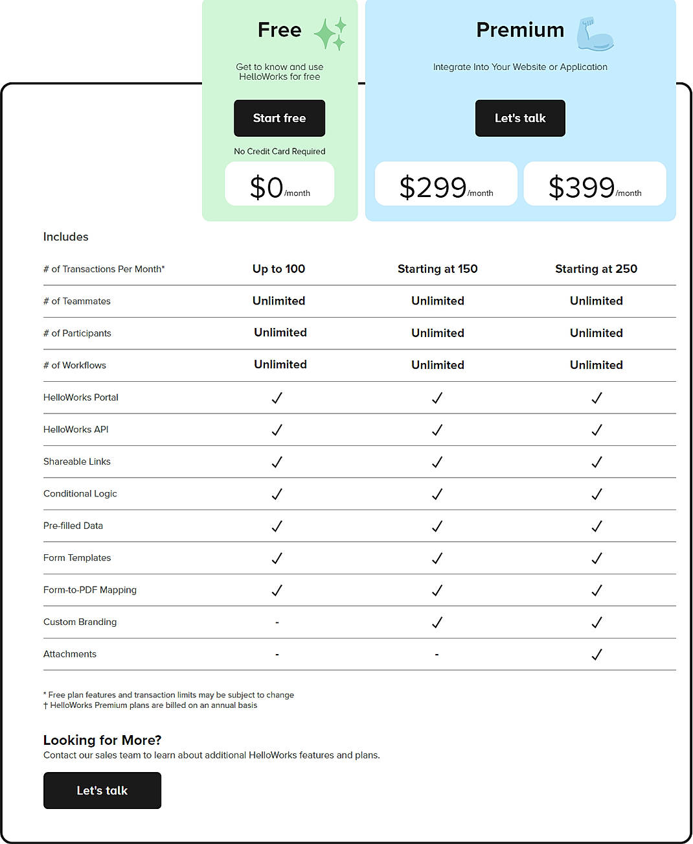The image size is (693, 844).
Task: Click the Attachments checkmark in the $399 column
Action: 596,654
